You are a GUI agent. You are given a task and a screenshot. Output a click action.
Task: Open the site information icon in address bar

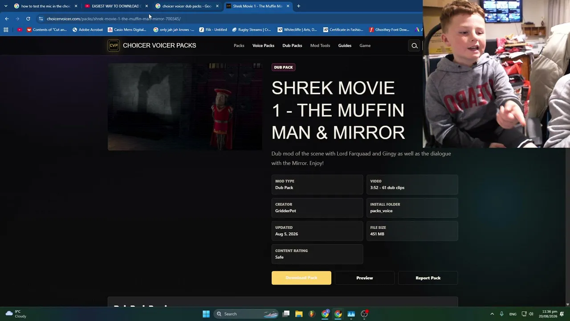coord(41,19)
